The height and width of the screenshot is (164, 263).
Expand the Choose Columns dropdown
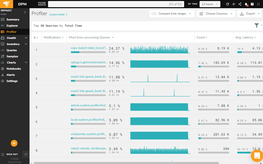[x=216, y=14]
